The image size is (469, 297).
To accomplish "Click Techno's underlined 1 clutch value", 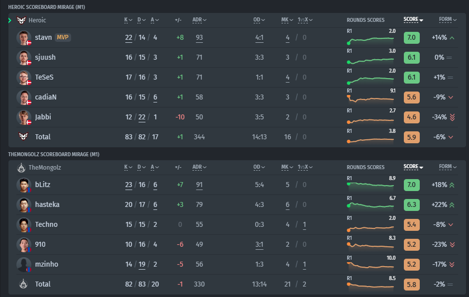I will point(304,225).
